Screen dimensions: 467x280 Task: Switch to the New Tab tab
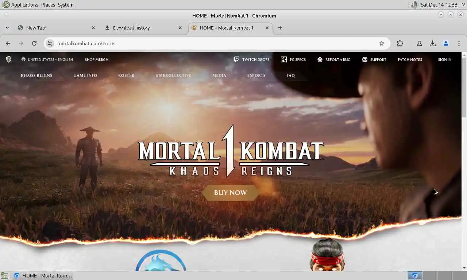coord(57,28)
